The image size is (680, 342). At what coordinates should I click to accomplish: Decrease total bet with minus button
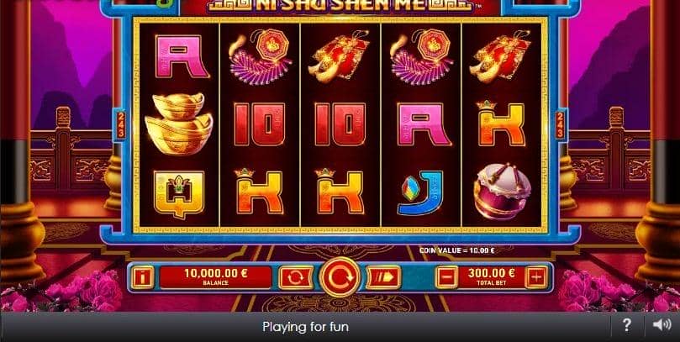(x=446, y=277)
